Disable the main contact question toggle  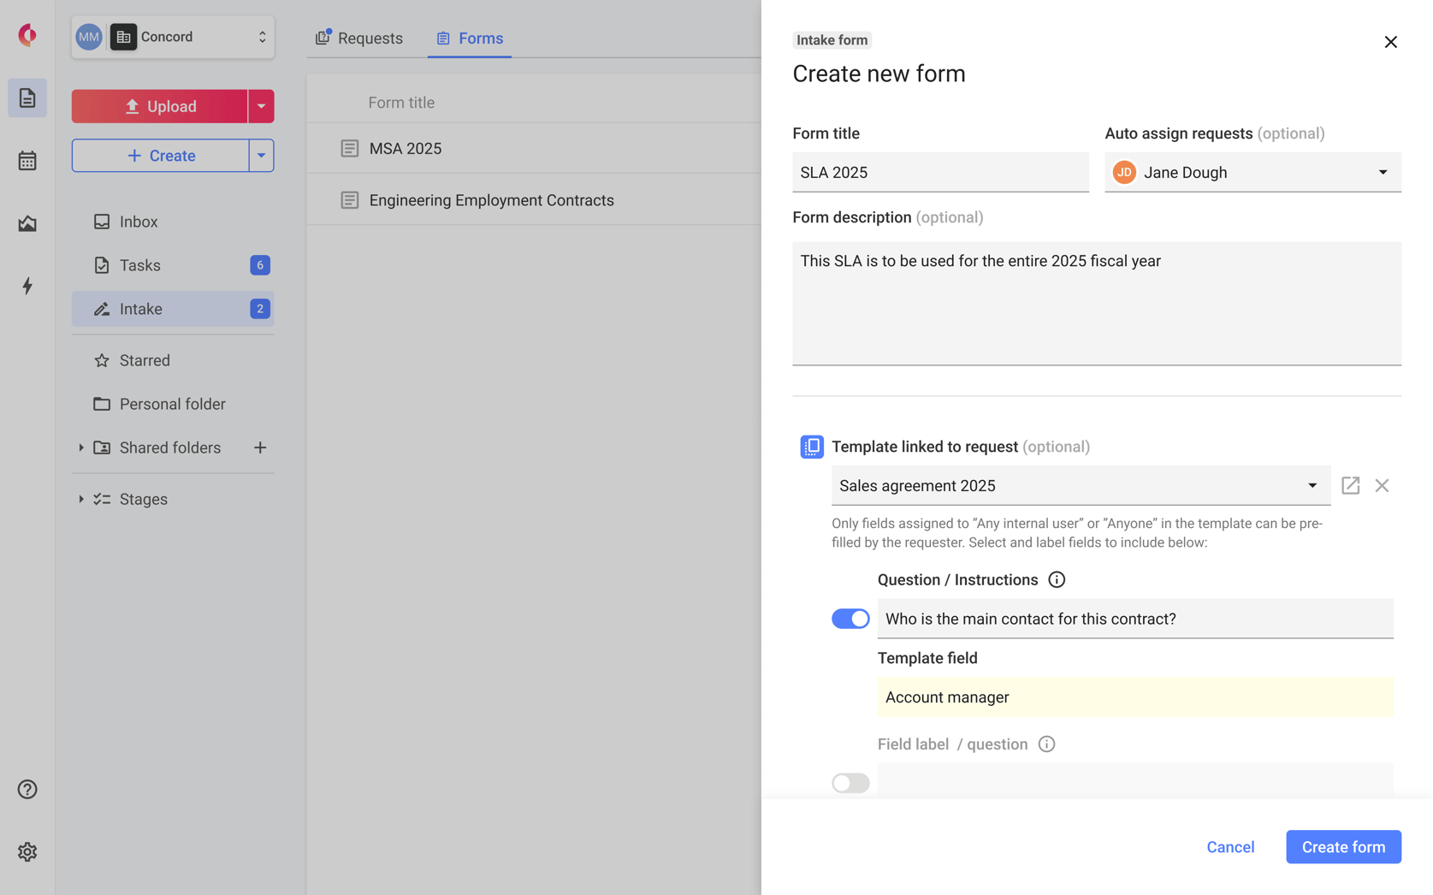[850, 618]
